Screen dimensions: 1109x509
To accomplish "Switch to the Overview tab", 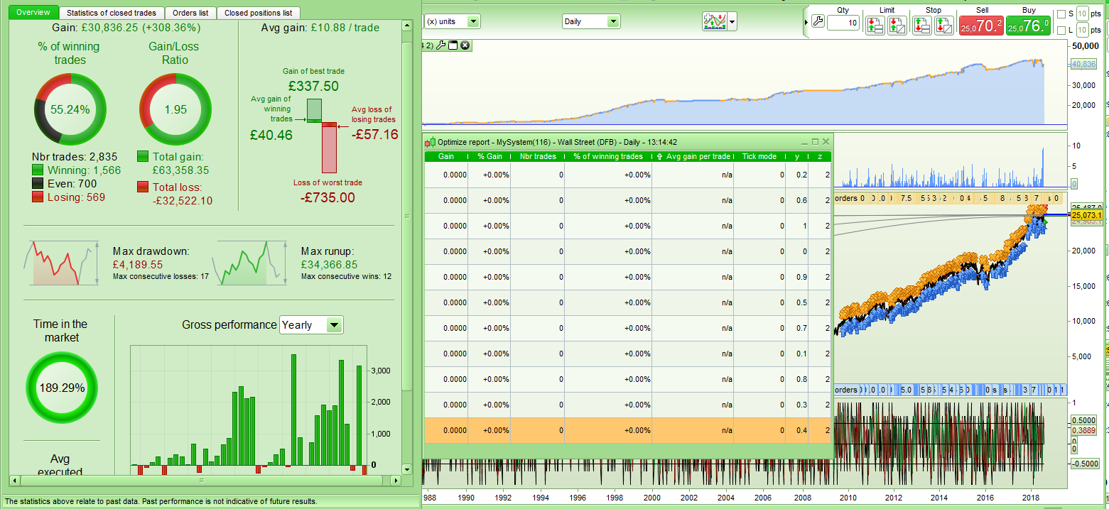I will [x=35, y=13].
